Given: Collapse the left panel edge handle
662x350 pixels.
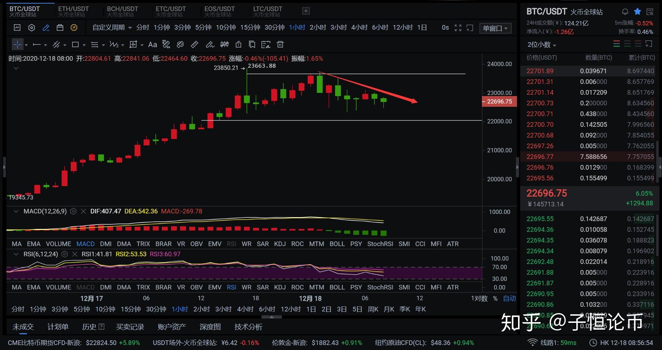Looking at the screenshot, I should click(4, 166).
